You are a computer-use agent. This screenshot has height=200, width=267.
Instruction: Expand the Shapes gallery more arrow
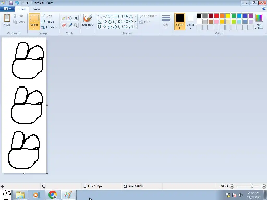136,27
